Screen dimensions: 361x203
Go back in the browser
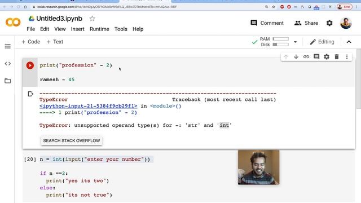click(5, 7)
